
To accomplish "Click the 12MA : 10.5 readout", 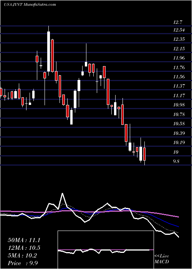I will click(x=24, y=248).
